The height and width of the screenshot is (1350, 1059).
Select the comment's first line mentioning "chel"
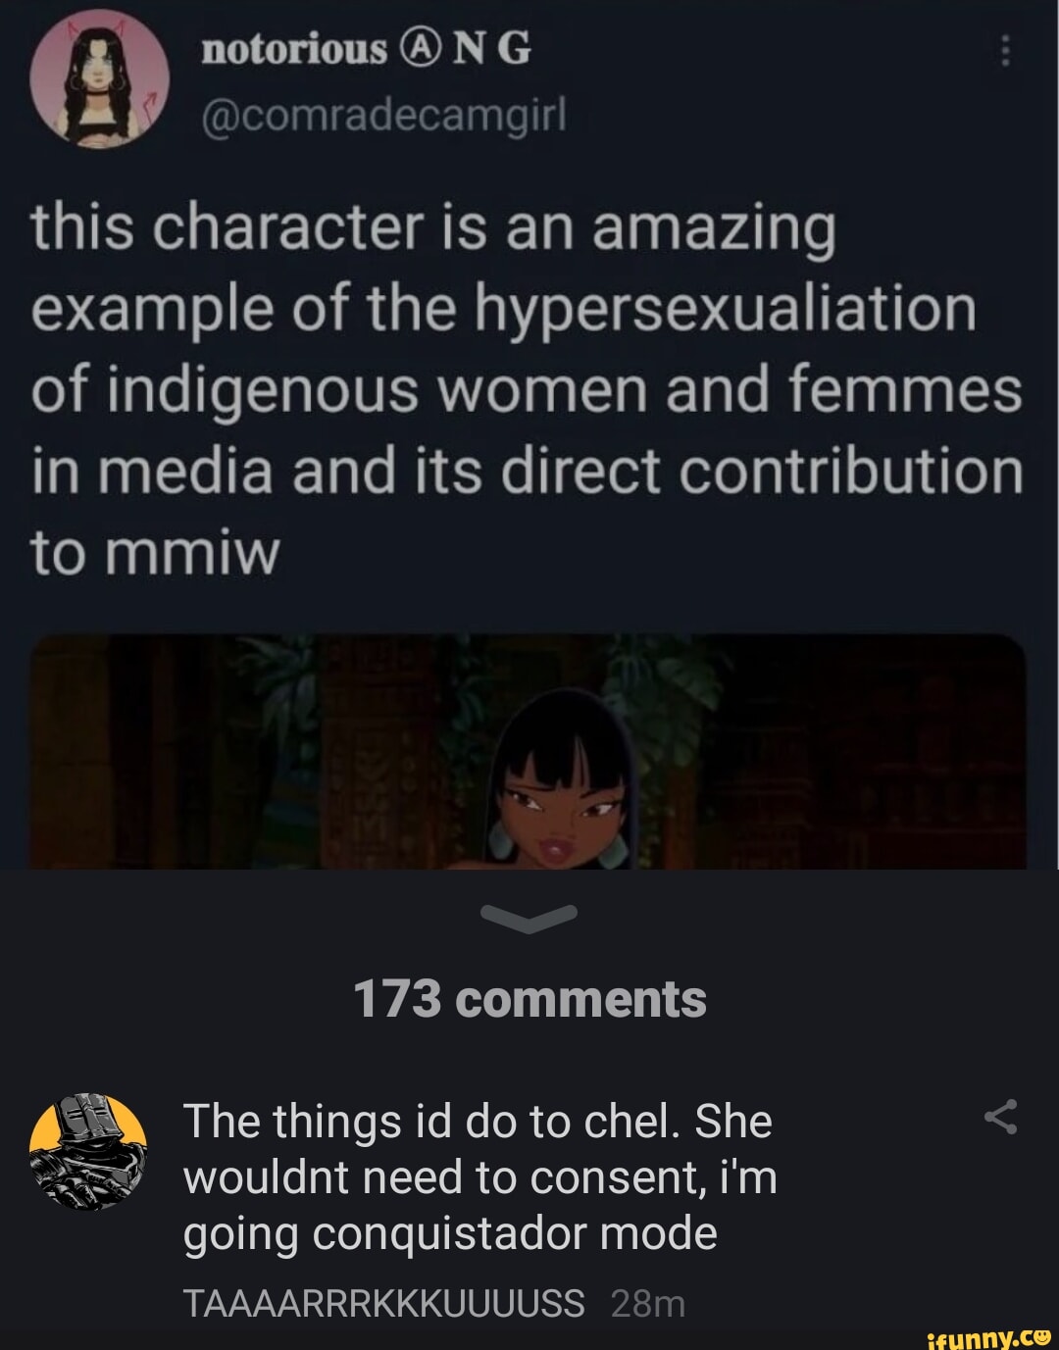coord(478,1121)
